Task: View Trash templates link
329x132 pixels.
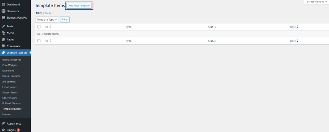Action: [x=48, y=13]
